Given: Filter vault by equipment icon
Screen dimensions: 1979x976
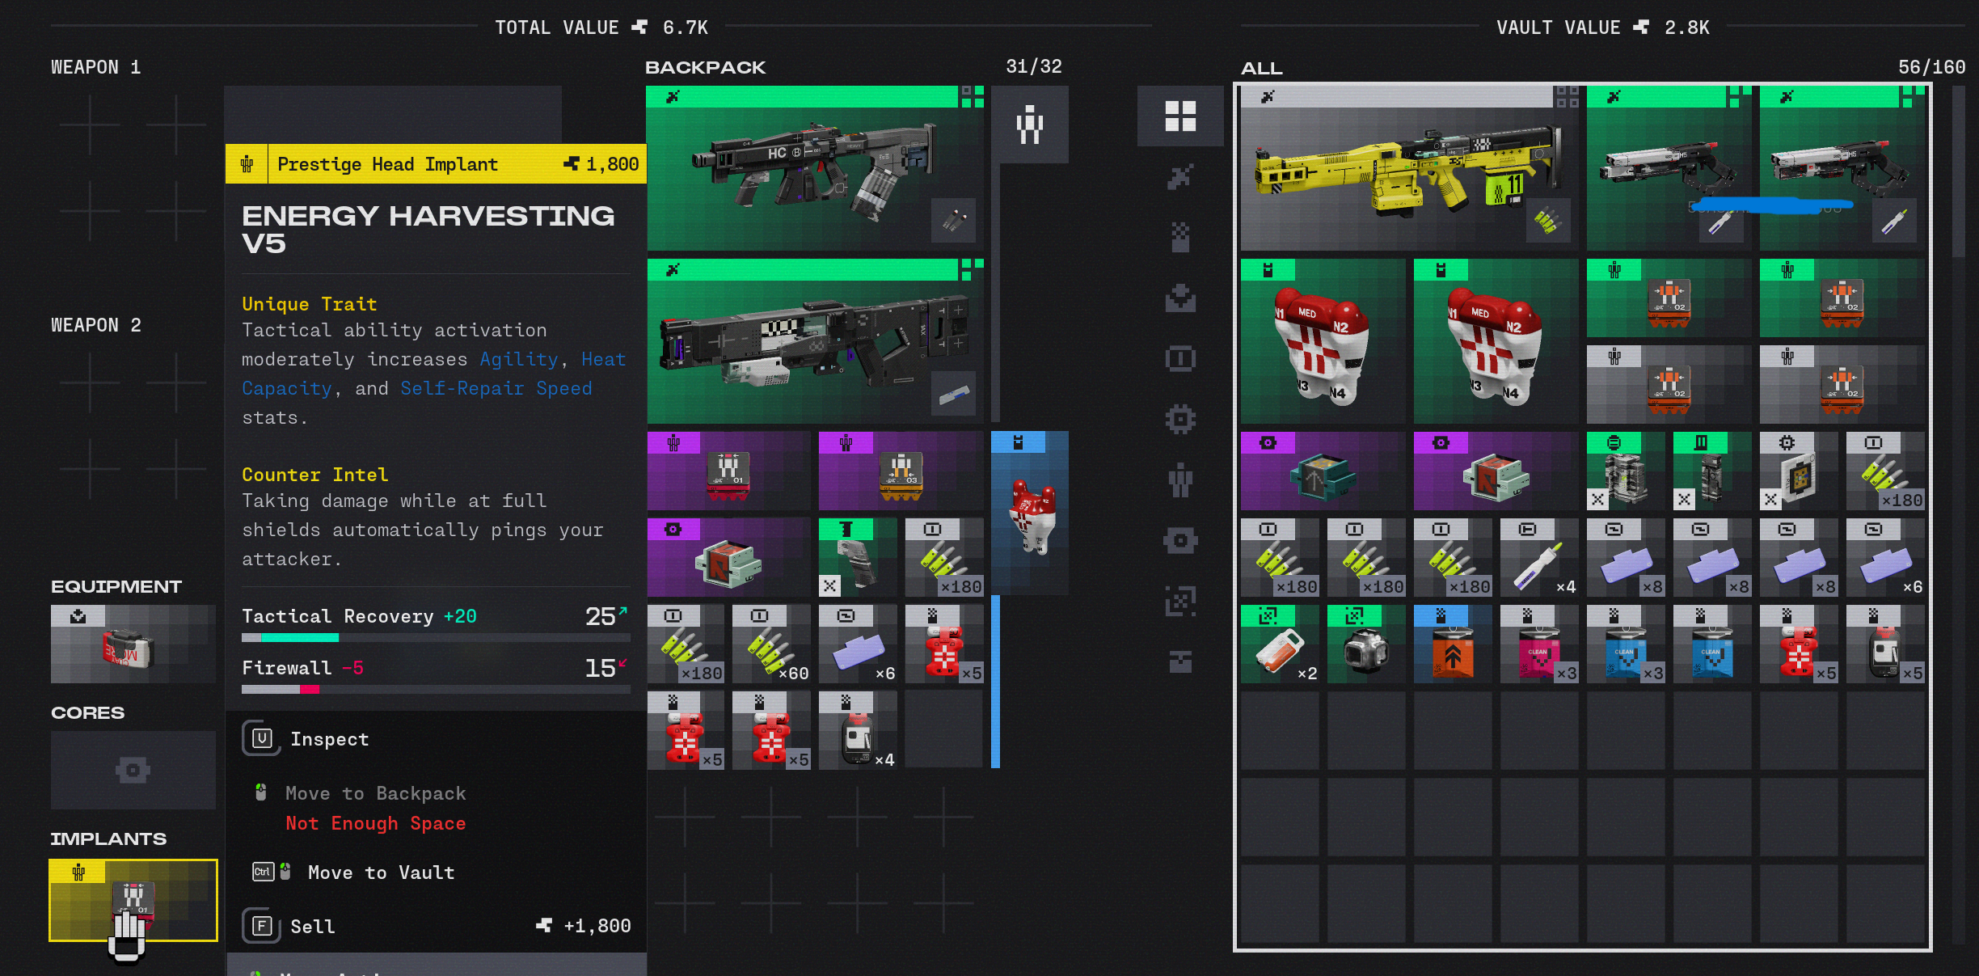Looking at the screenshot, I should coord(1179,298).
